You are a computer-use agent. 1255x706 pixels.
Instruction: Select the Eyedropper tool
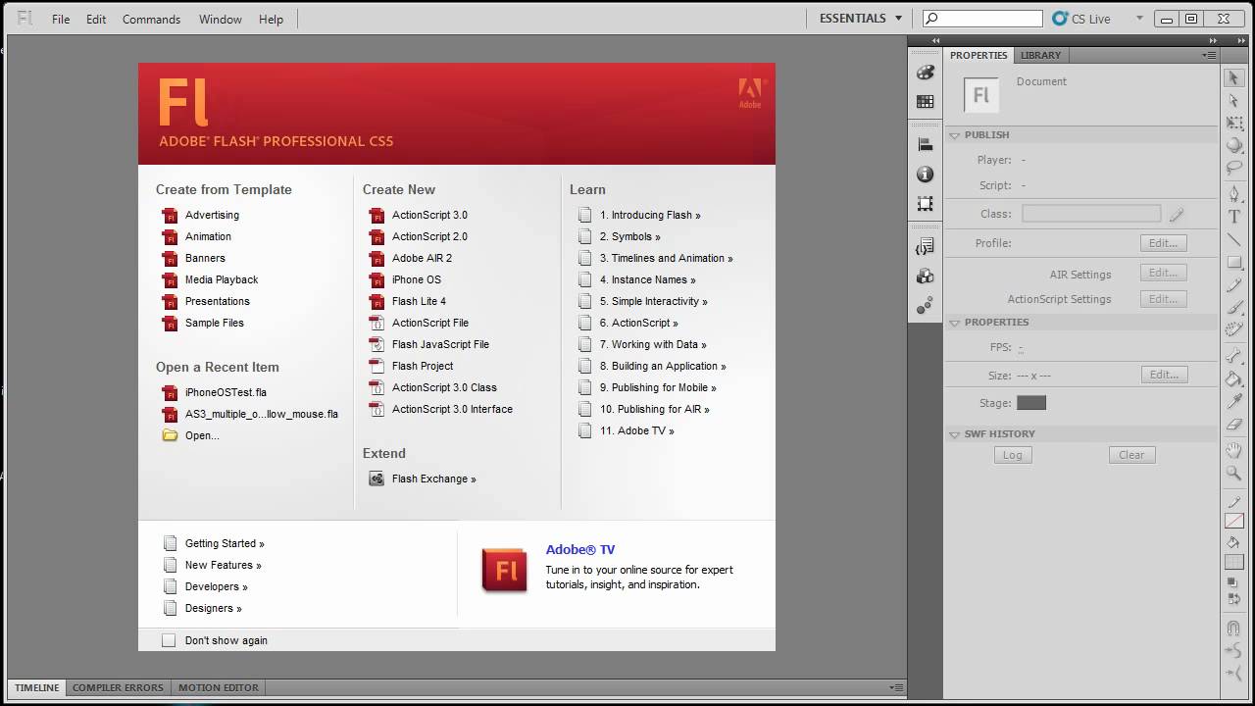(1234, 401)
